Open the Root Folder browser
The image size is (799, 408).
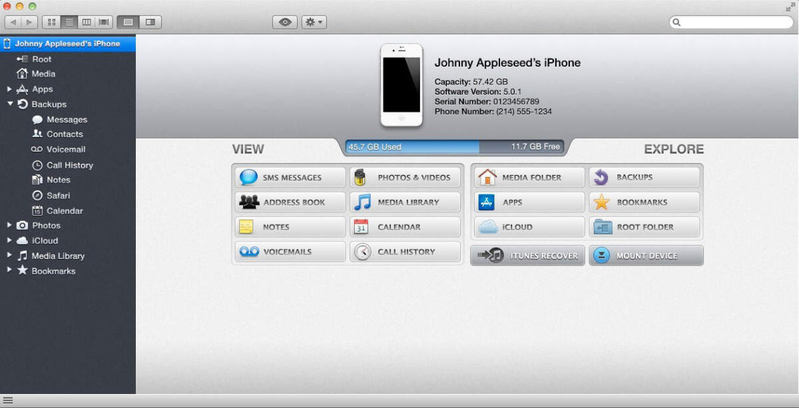click(x=645, y=227)
